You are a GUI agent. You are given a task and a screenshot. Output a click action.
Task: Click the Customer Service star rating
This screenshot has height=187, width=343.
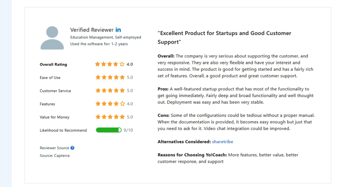110,90
